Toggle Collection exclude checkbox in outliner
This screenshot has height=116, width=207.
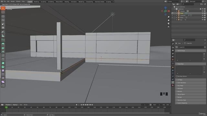click(x=201, y=9)
